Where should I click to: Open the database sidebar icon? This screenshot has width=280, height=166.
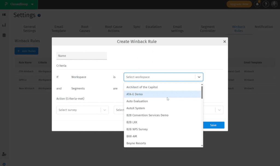4,35
